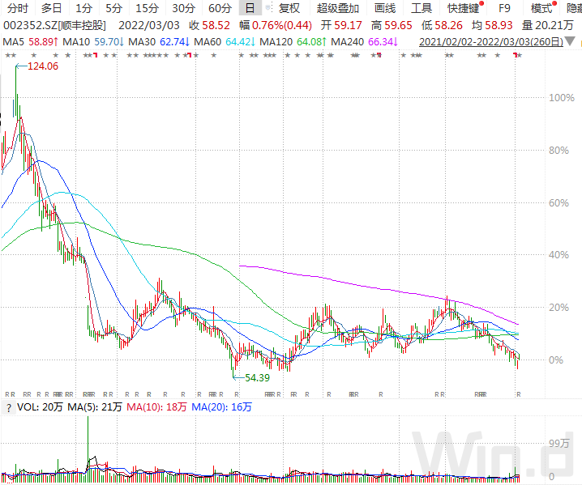Click the 日 daily K-line tab

coord(250,8)
